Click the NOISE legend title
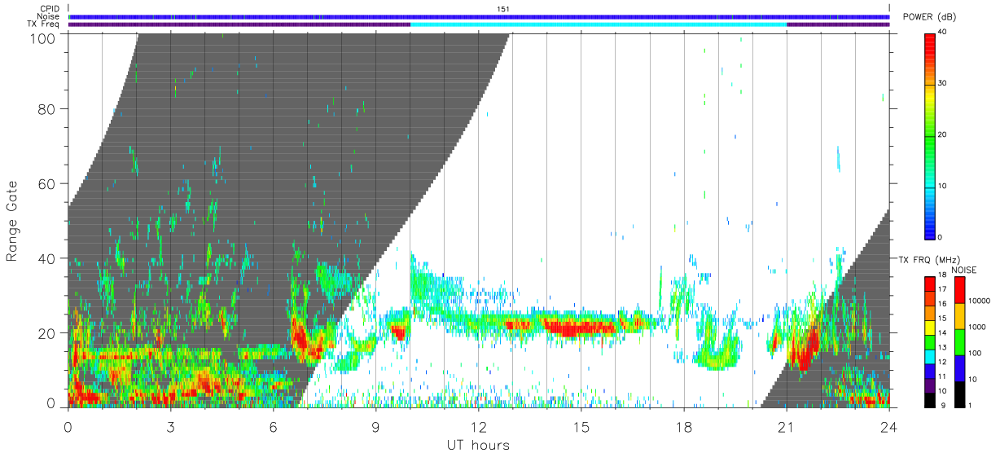Viewport: 1000px width, 462px height. [x=964, y=270]
